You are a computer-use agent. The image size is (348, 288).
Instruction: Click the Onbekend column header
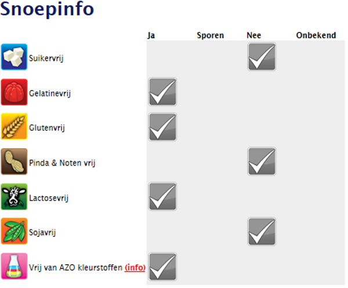(316, 35)
